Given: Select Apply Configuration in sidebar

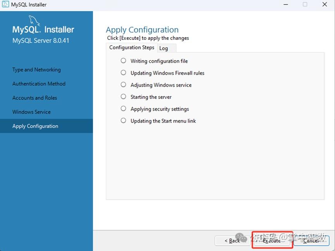Looking at the screenshot, I should click(x=46, y=126).
